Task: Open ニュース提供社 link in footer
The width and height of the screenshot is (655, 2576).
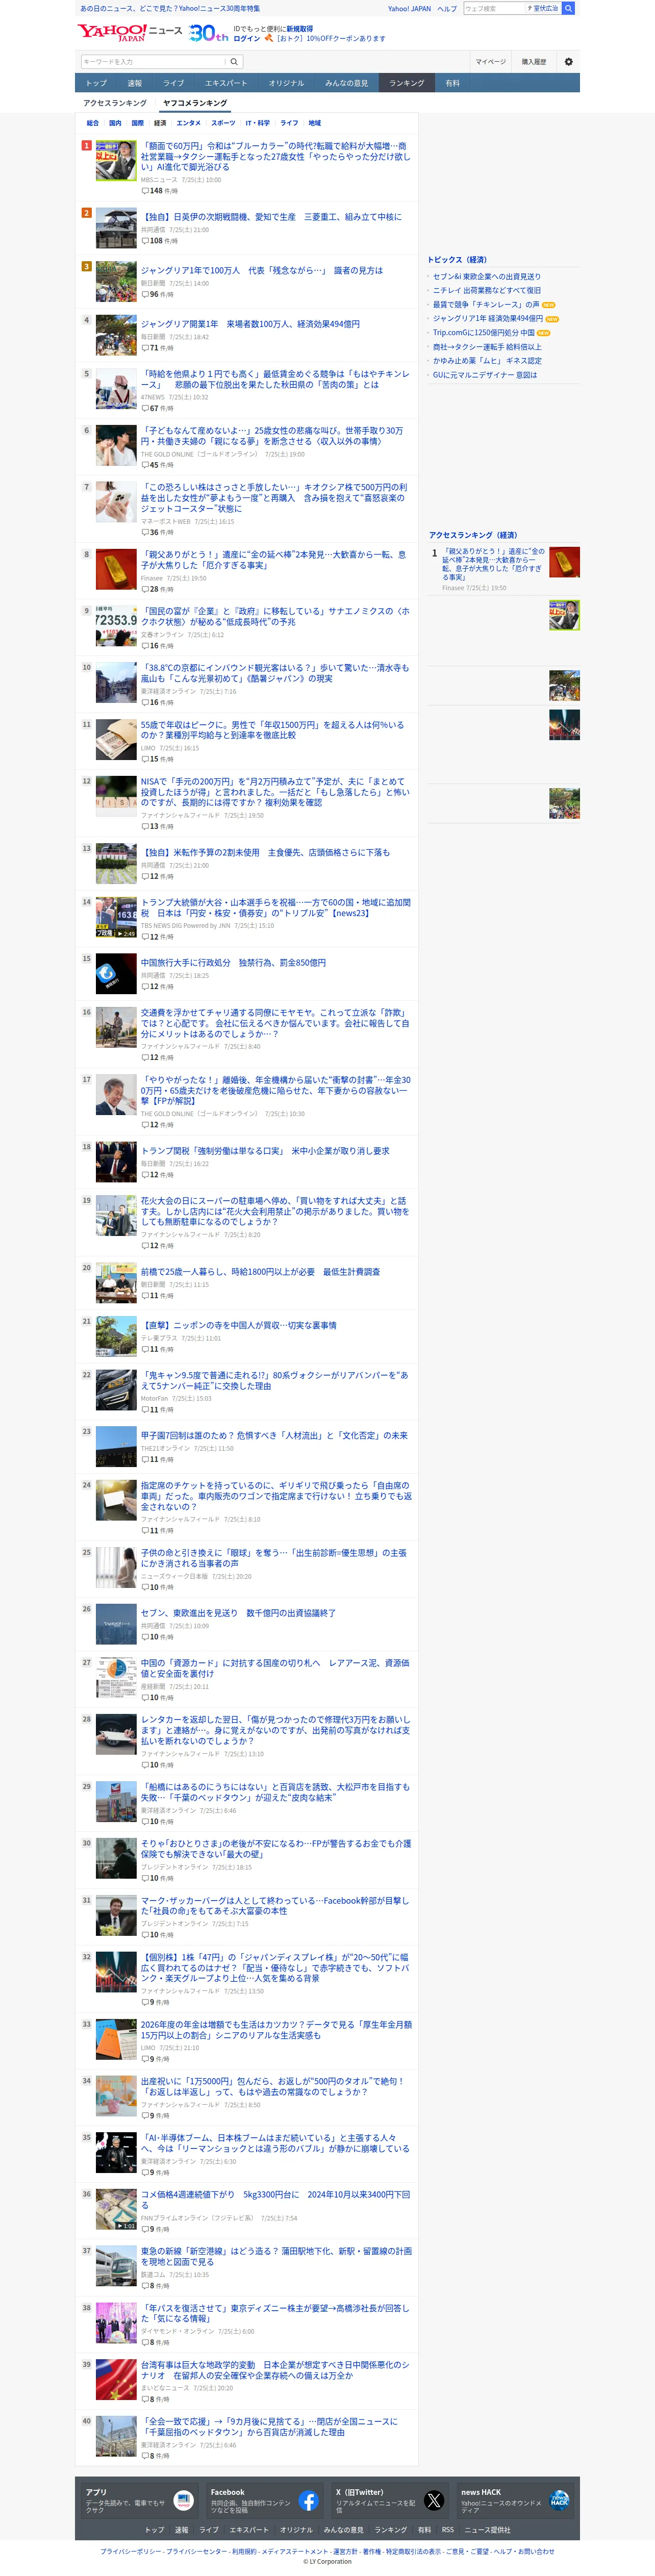Action: [487, 2530]
